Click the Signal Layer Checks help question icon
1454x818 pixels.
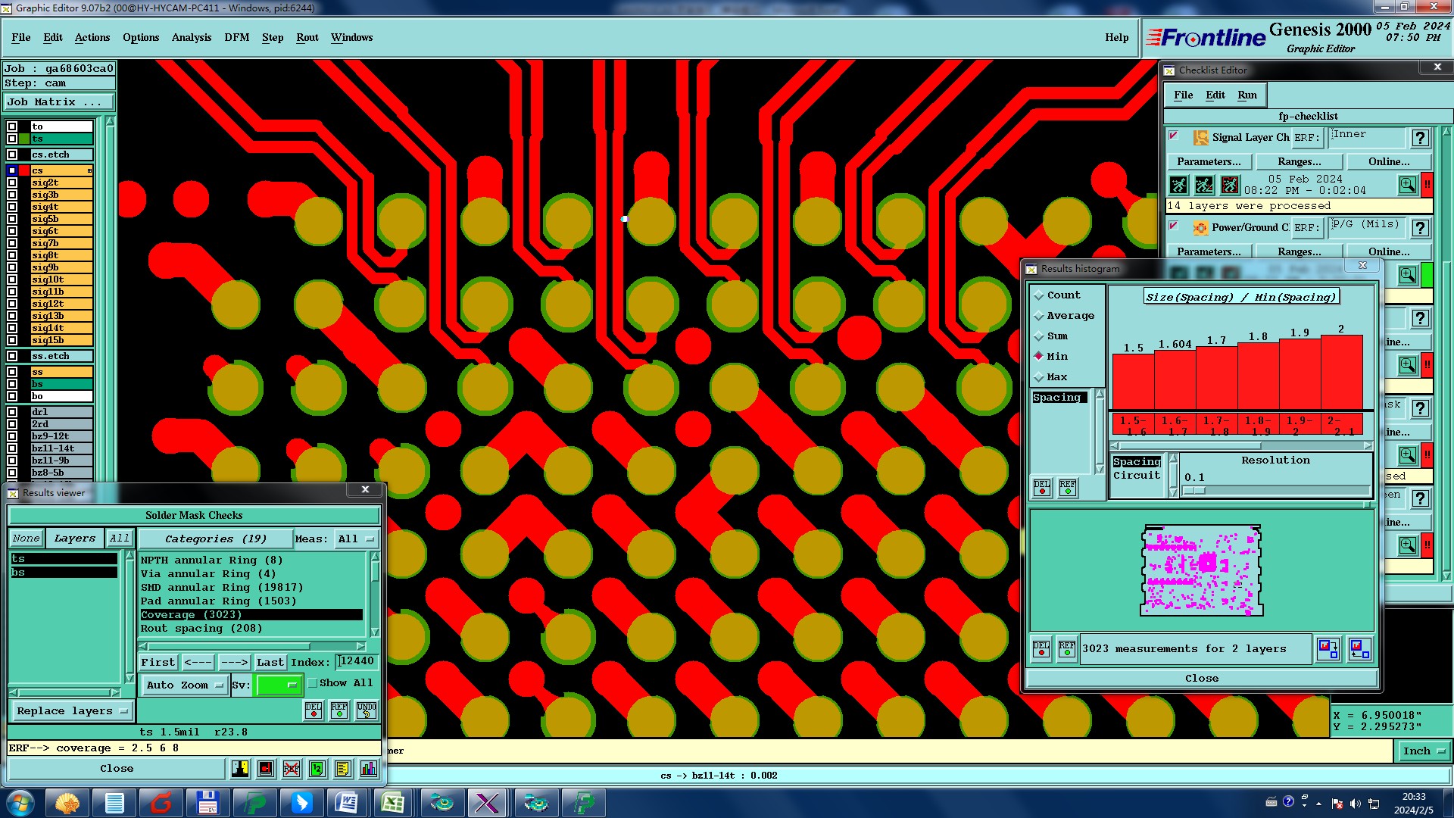coord(1420,138)
